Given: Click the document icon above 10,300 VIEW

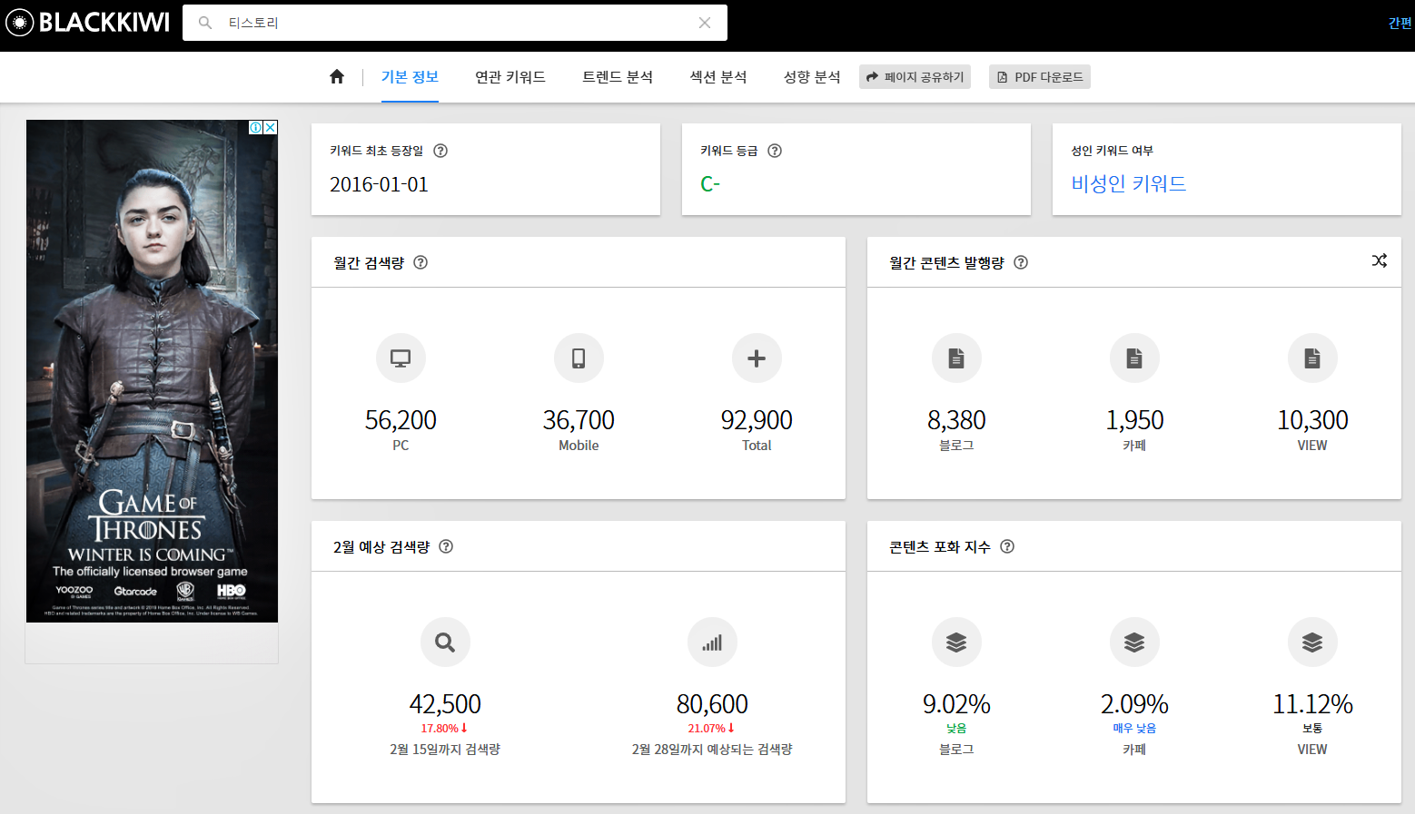Looking at the screenshot, I should click(1312, 358).
